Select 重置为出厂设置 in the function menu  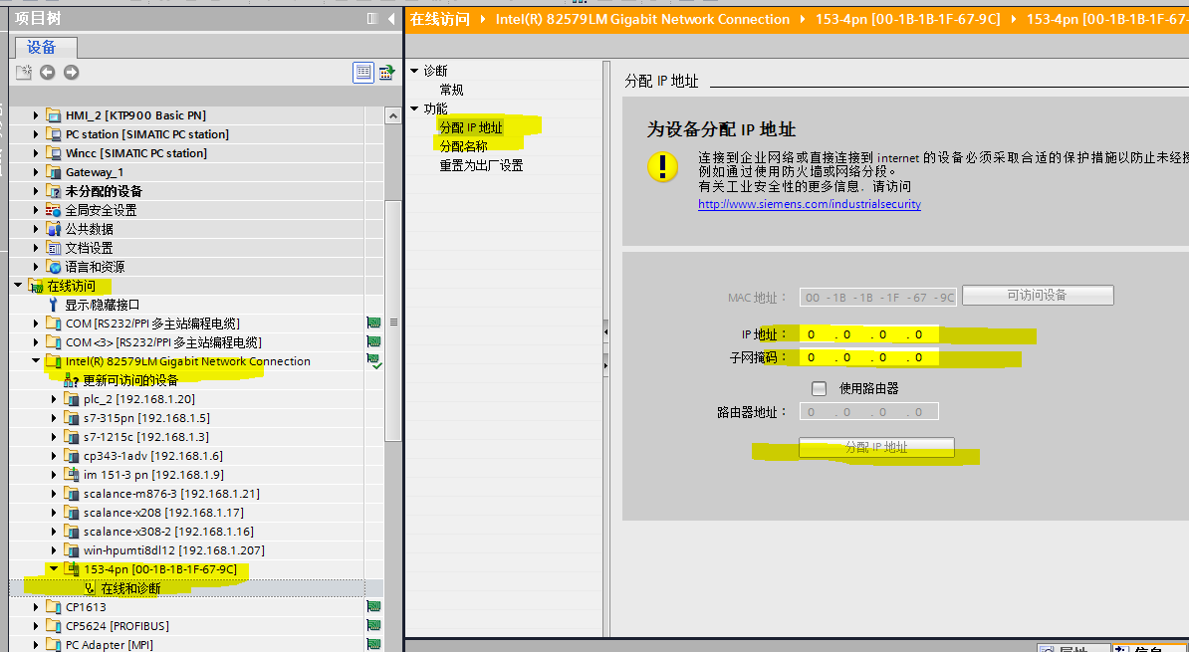[x=481, y=165]
